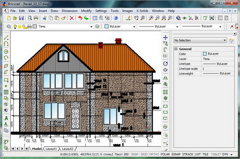Image resolution: width=240 pixels, height=159 pixels.
Task: Select the Text tool with letter A
Action: (x=6, y=118)
